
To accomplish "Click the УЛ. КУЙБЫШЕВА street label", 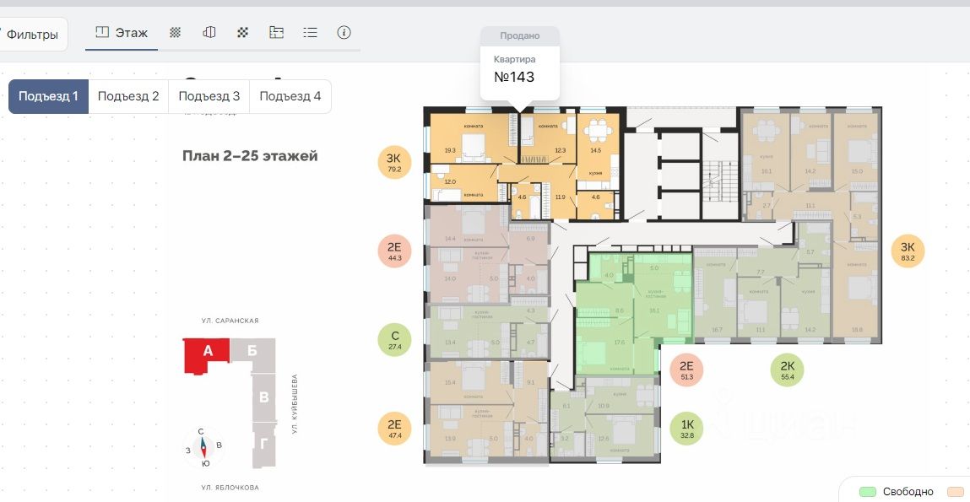I will pos(295,404).
